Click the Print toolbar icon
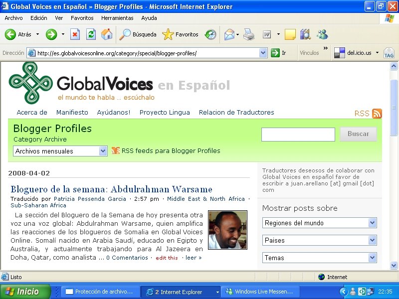The width and height of the screenshot is (399, 299). point(249,35)
